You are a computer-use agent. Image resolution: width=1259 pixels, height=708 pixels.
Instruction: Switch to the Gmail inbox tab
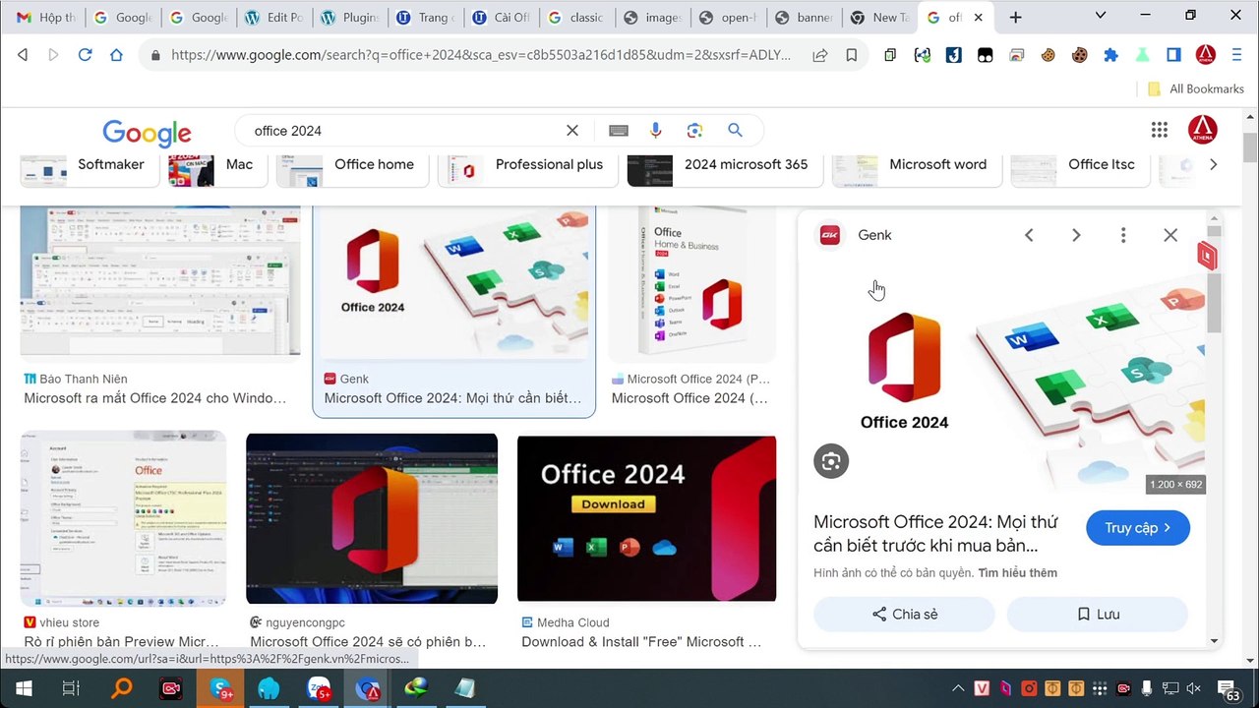[45, 18]
